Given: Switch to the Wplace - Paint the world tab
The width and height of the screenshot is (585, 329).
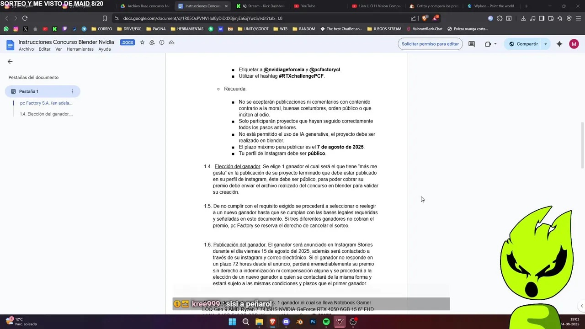Looking at the screenshot, I should (x=493, y=6).
